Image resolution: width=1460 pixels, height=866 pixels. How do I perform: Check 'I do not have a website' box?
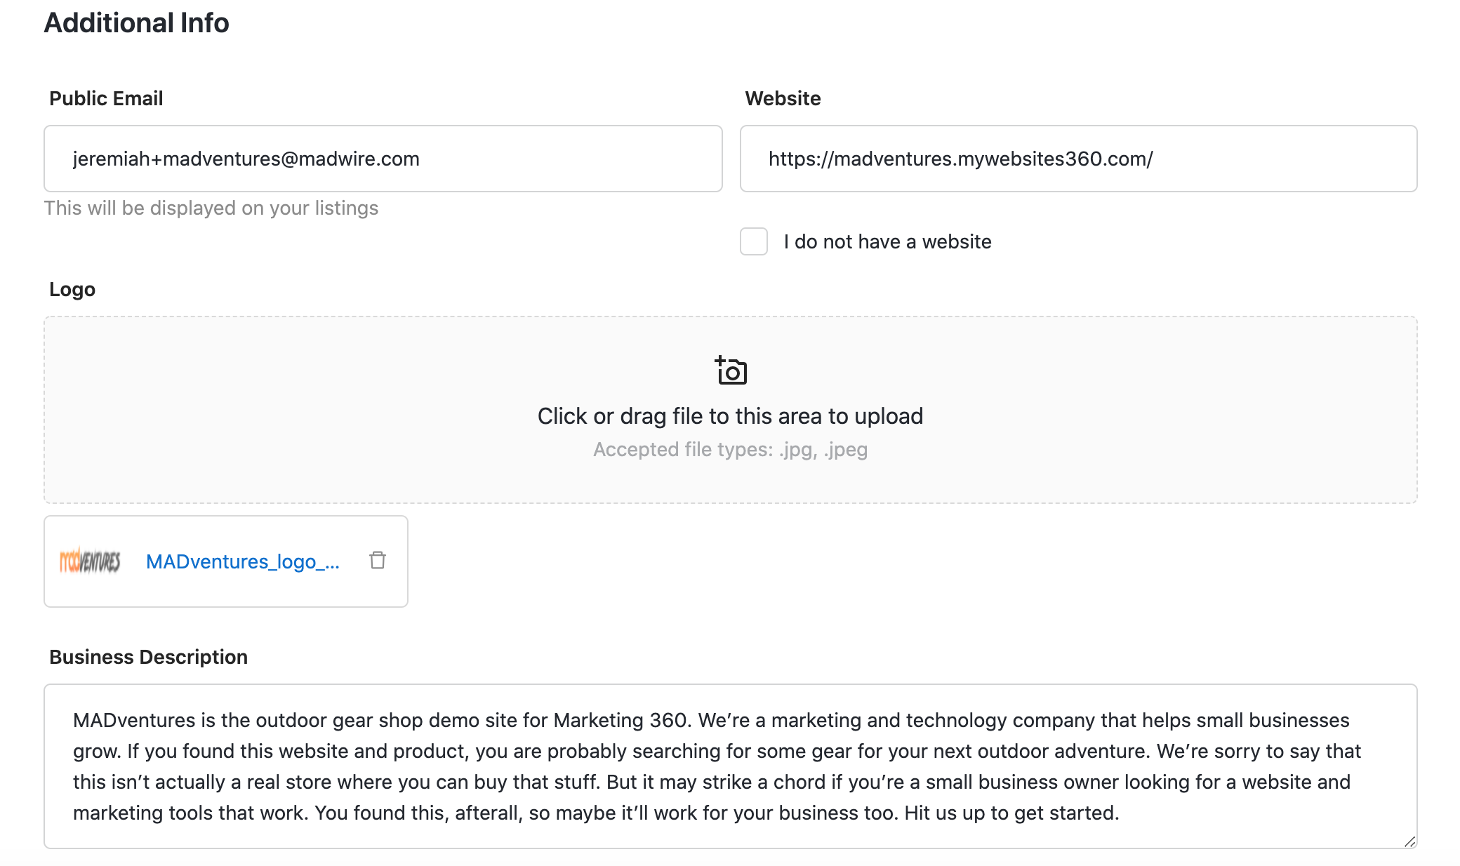754,241
